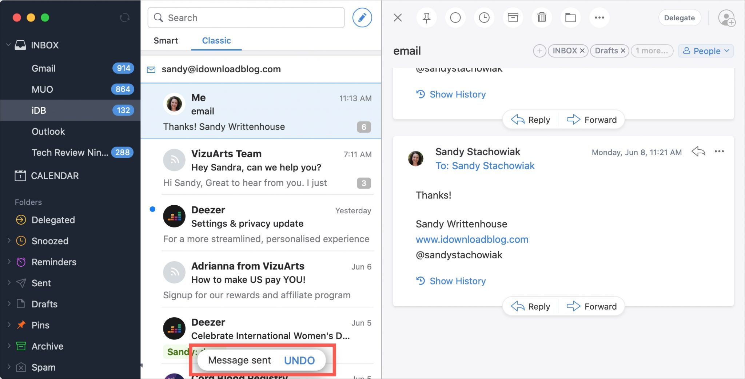Mark the Deezer message read via blue dot
This screenshot has height=379, width=745.
tap(152, 209)
